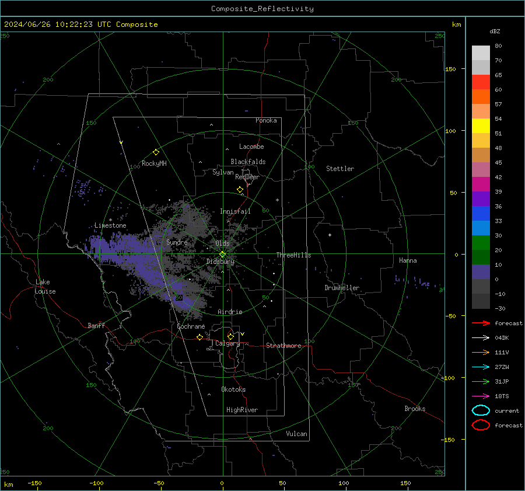Click the dBZ legend heading
Viewport: 525px width, 491px height.
point(495,32)
